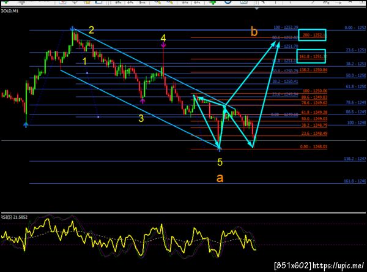The width and height of the screenshot is (367, 272).
Task: Select the orange fib label "78.6 - 1249.62"
Action: (314, 103)
